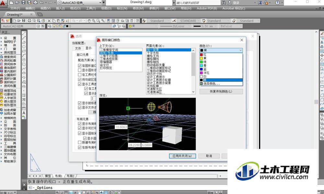Select 二维模型空间 in the context list

pos(121,50)
